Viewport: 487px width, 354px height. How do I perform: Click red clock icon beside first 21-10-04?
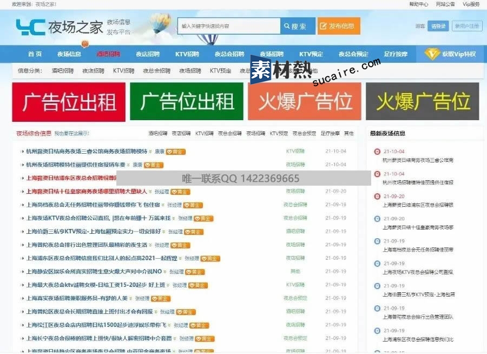pos(377,152)
